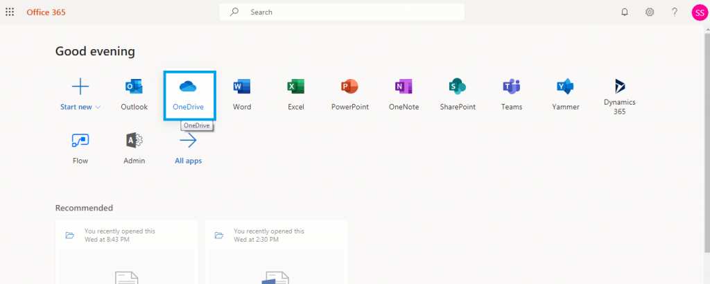Click the search magnifier icon
Viewport: 710px width, 284px height.
pos(234,12)
